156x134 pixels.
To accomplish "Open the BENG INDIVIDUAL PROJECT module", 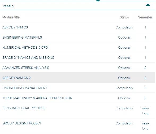I will click(24, 108).
